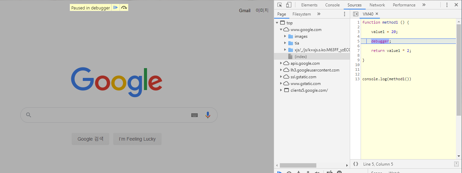The width and height of the screenshot is (462, 173).
Task: Open the Gmail link
Action: 245,10
